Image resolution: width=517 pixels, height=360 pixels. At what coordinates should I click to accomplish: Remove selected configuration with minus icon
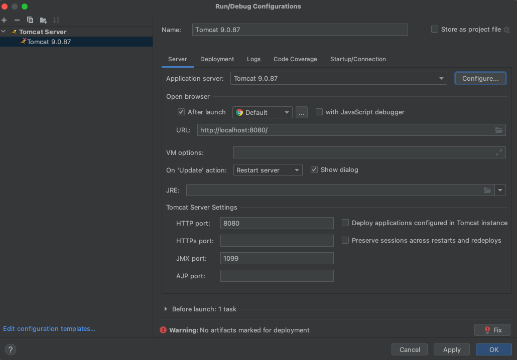(x=17, y=20)
